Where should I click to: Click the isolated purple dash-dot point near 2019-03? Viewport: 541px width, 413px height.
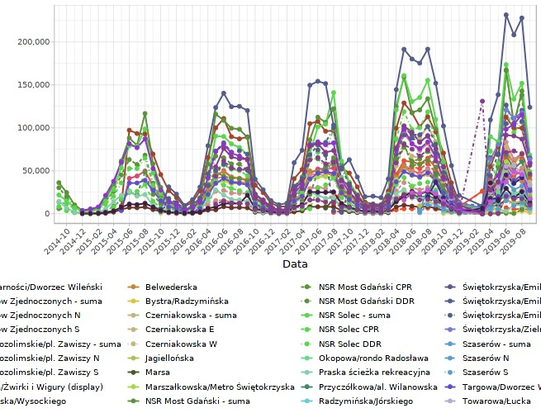click(x=482, y=102)
